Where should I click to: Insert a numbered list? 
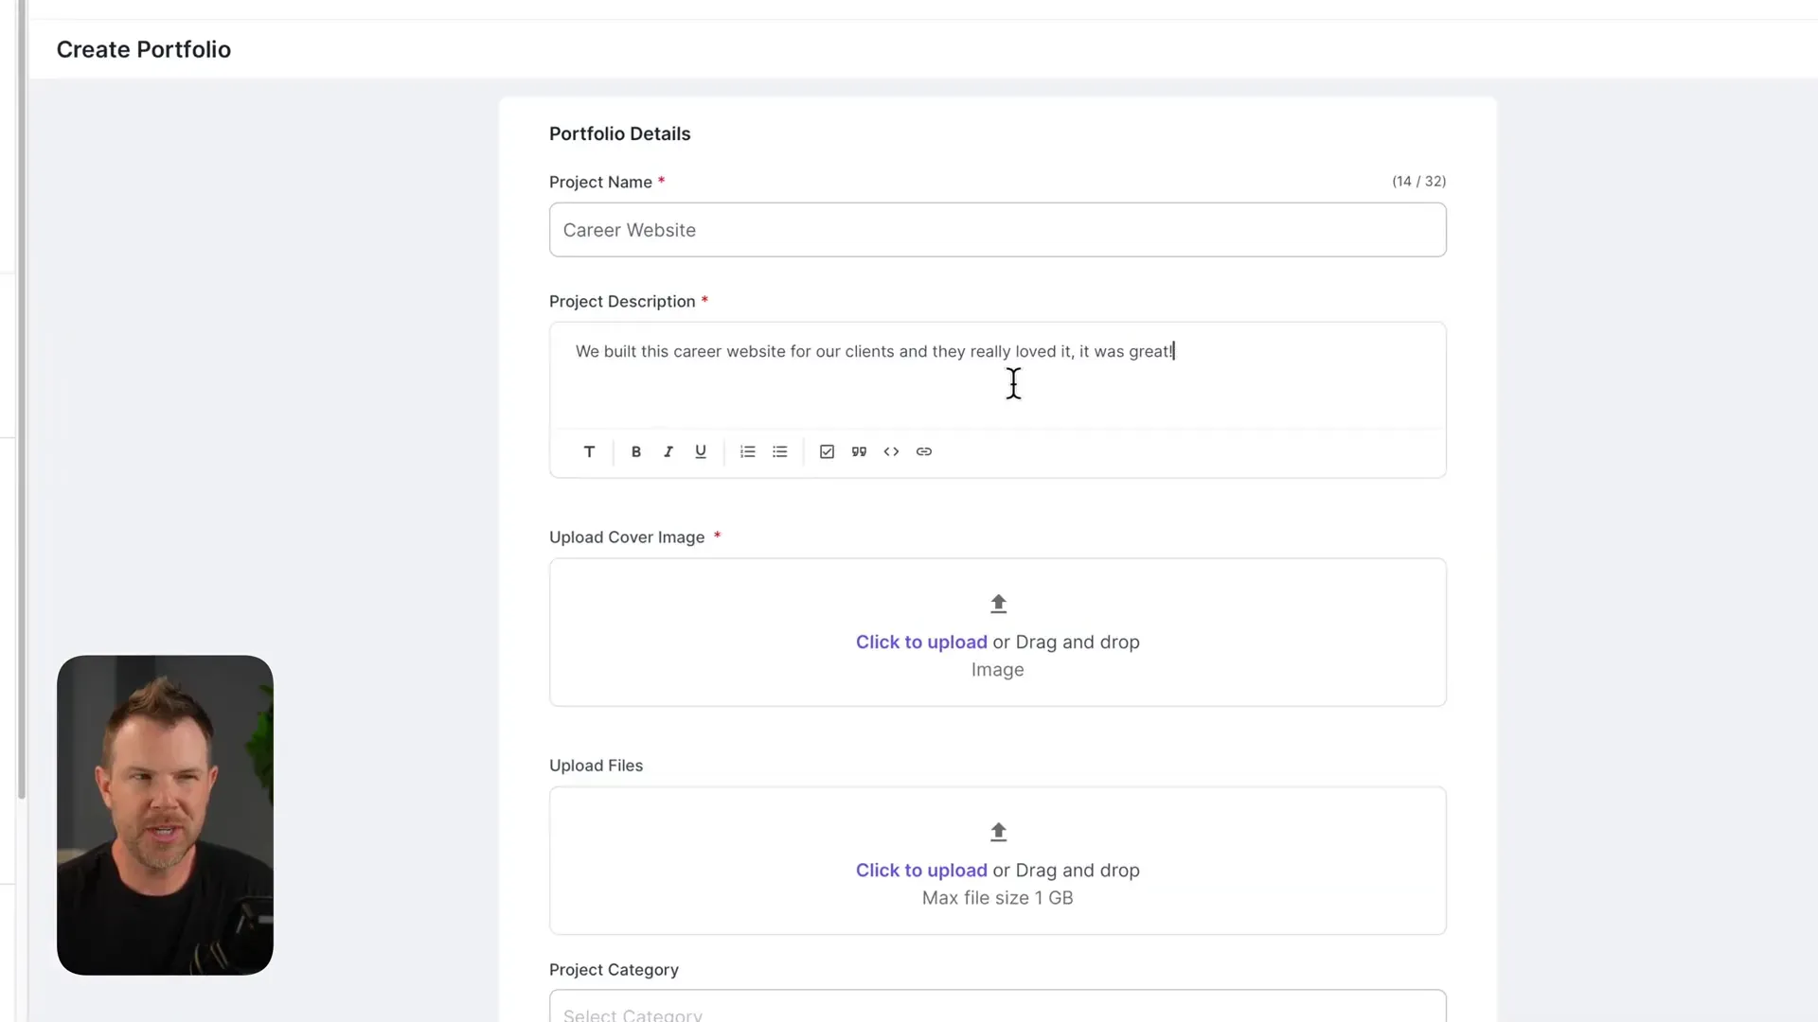[748, 451]
